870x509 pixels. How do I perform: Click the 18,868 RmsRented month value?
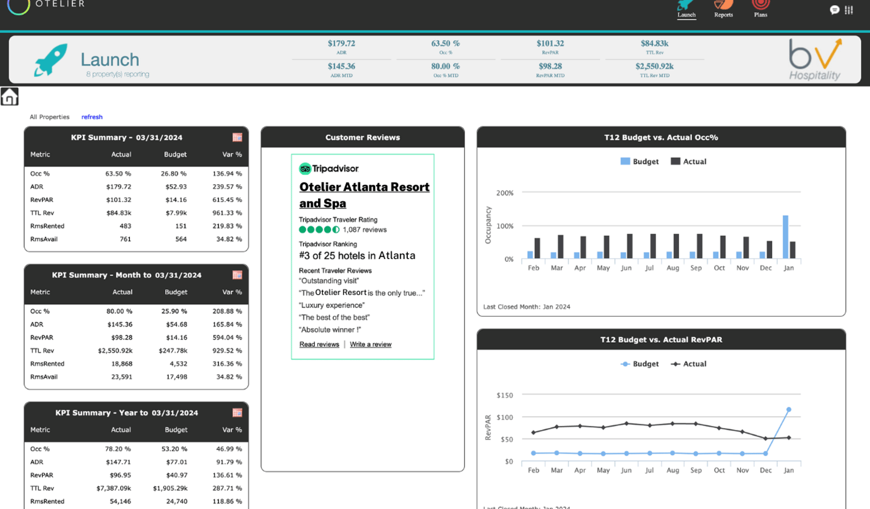[122, 364]
